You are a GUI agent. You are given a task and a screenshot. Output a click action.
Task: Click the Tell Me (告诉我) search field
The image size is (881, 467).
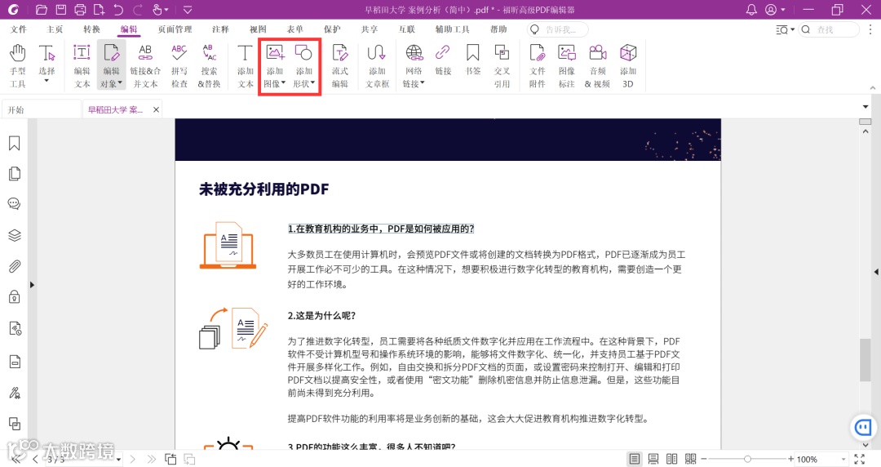tap(557, 29)
